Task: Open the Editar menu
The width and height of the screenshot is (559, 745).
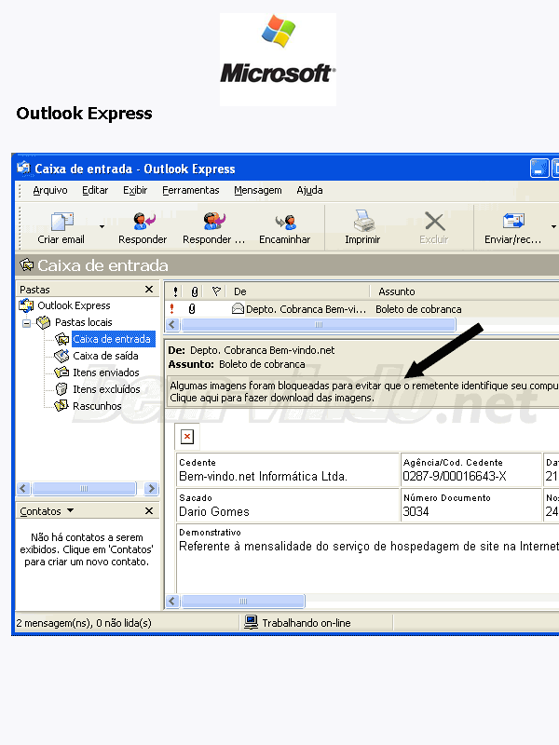Action: click(95, 191)
